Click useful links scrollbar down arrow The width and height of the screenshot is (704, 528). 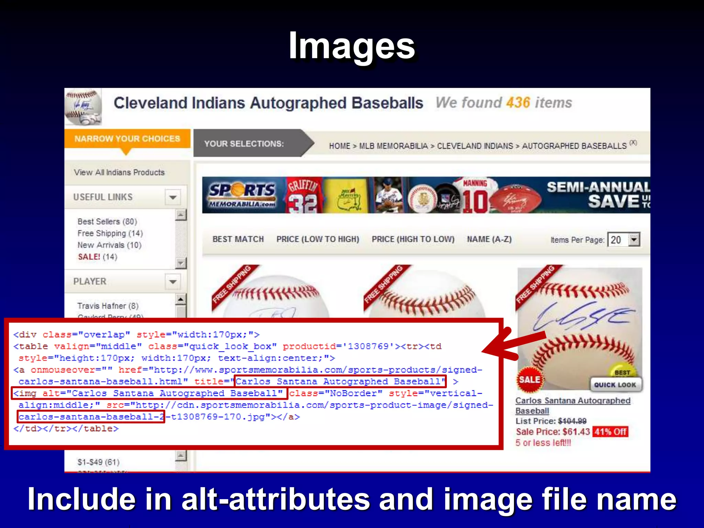pyautogui.click(x=181, y=263)
